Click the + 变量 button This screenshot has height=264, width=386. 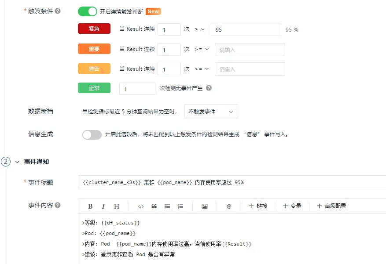[292, 206]
